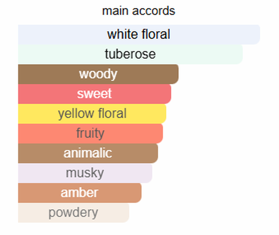Click the 'sweet' text label
The image size is (279, 235).
click(95, 94)
